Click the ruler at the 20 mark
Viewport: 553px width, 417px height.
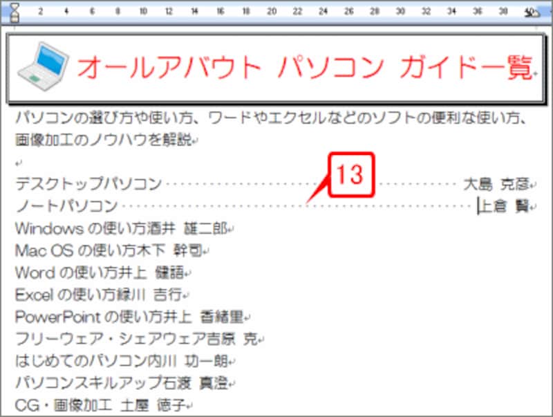tap(270, 10)
